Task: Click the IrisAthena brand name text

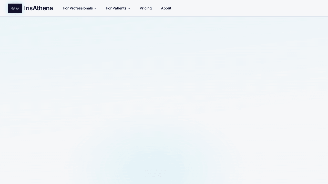Action: point(38,8)
